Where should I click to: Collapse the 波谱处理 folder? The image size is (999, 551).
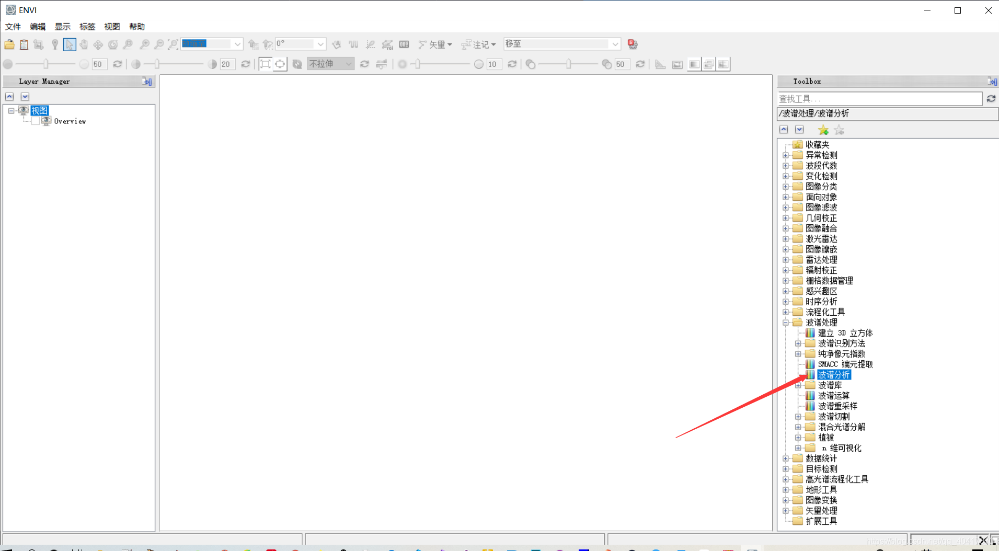point(786,323)
